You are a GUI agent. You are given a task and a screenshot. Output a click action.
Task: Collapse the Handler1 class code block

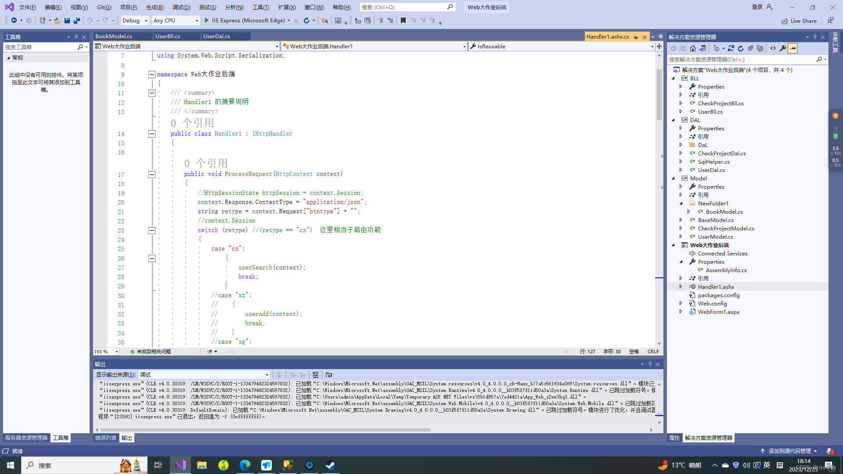point(152,134)
